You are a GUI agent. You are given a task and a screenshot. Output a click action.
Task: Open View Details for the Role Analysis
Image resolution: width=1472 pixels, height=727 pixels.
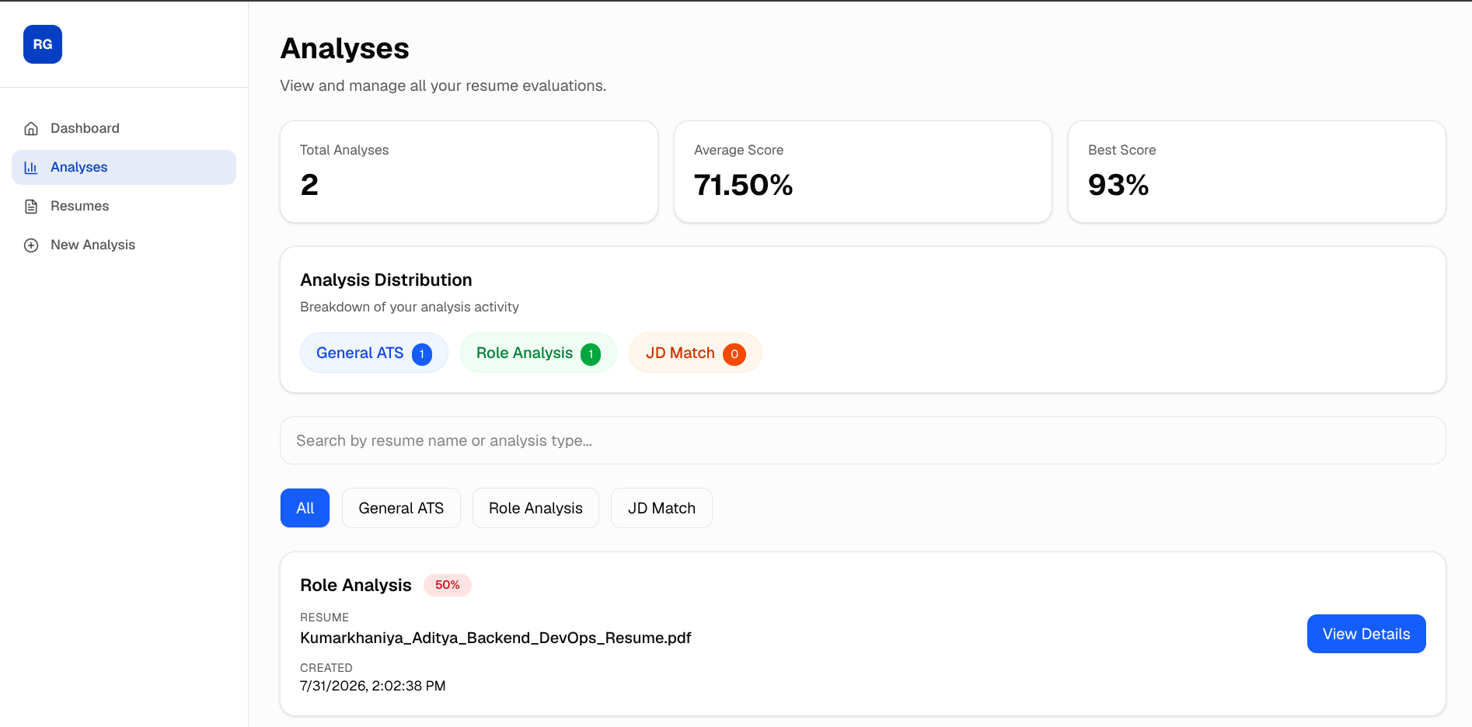point(1366,634)
